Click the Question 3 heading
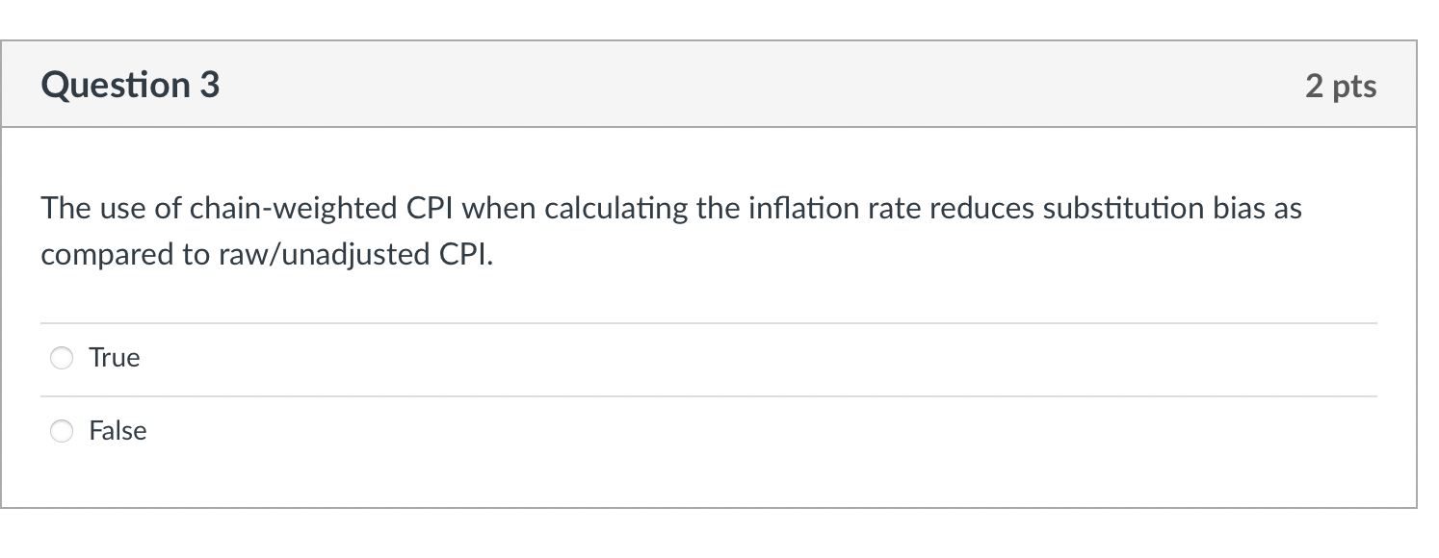The image size is (1439, 558). click(128, 85)
